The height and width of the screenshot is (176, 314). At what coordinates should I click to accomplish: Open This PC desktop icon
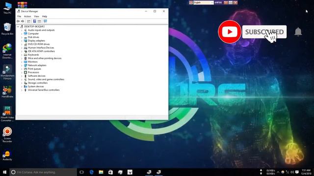point(7,8)
